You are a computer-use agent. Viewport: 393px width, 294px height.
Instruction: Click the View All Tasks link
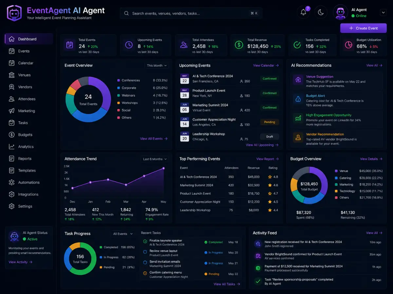tap(227, 284)
